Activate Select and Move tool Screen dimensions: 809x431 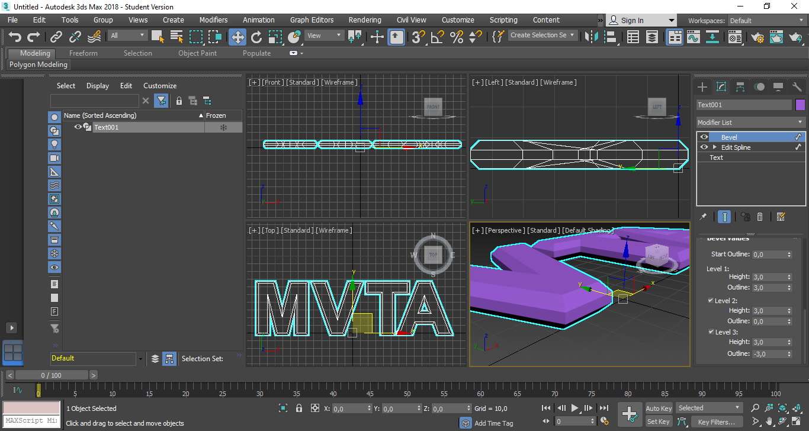[x=237, y=37]
